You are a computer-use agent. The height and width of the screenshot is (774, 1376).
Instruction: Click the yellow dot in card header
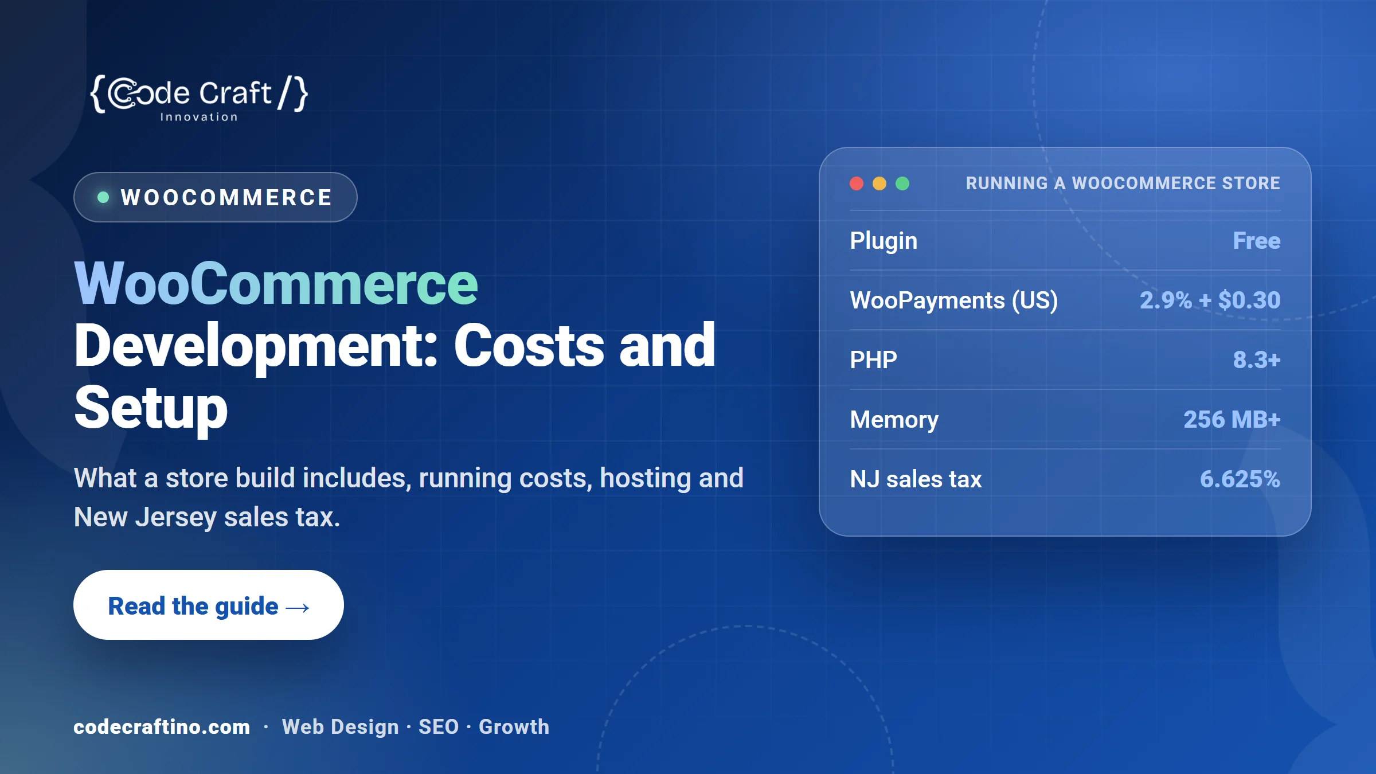879,183
